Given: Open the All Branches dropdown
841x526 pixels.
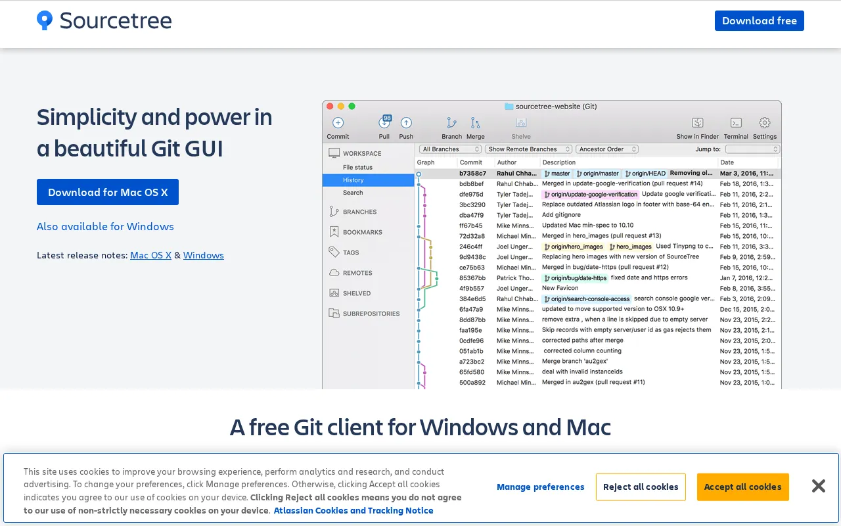Looking at the screenshot, I should [450, 149].
